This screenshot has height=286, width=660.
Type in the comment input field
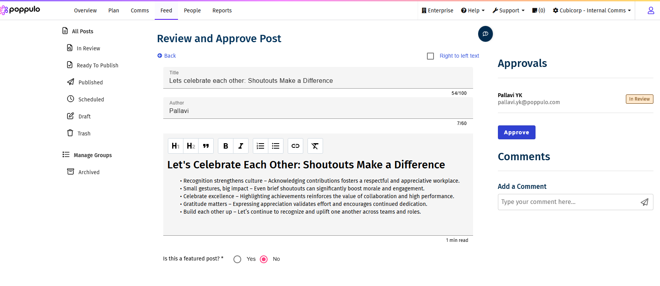[x=568, y=202]
